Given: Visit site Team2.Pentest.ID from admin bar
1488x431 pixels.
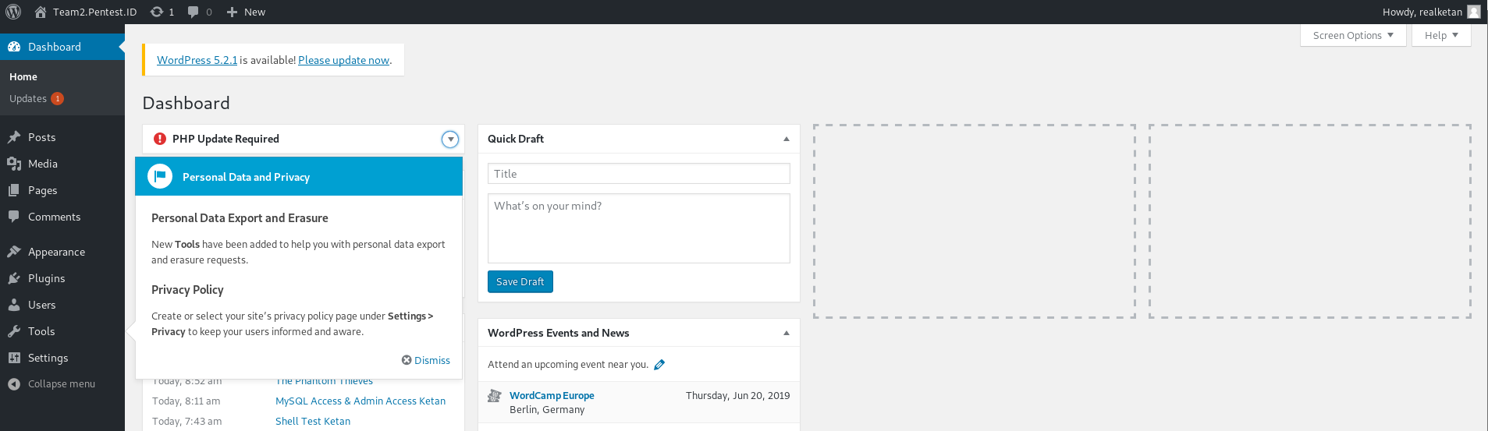Looking at the screenshot, I should tap(86, 12).
